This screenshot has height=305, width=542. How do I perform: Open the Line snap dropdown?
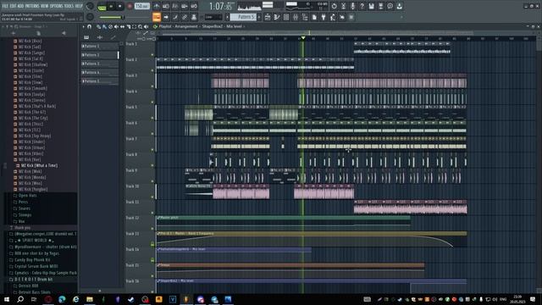[213, 17]
